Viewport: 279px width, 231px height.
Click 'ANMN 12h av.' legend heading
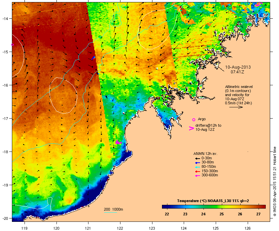click(205, 154)
